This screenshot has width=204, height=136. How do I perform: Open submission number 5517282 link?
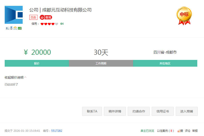(x=57, y=131)
